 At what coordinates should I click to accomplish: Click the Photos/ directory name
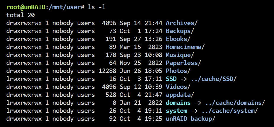[178, 71]
